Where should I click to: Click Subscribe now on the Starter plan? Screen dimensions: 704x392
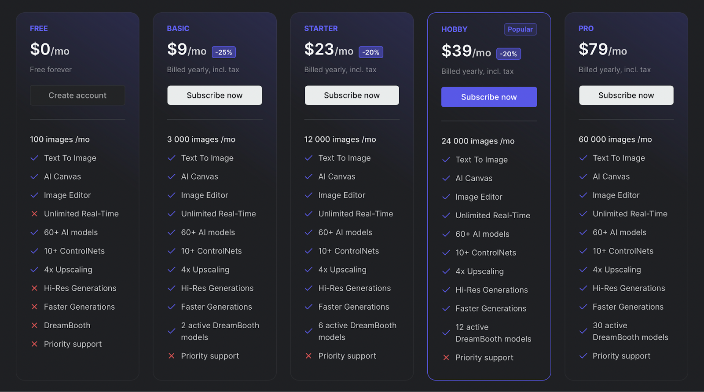352,95
